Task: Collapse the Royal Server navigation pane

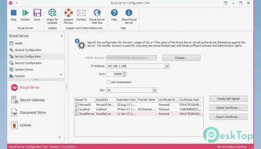Action: pos(62,36)
